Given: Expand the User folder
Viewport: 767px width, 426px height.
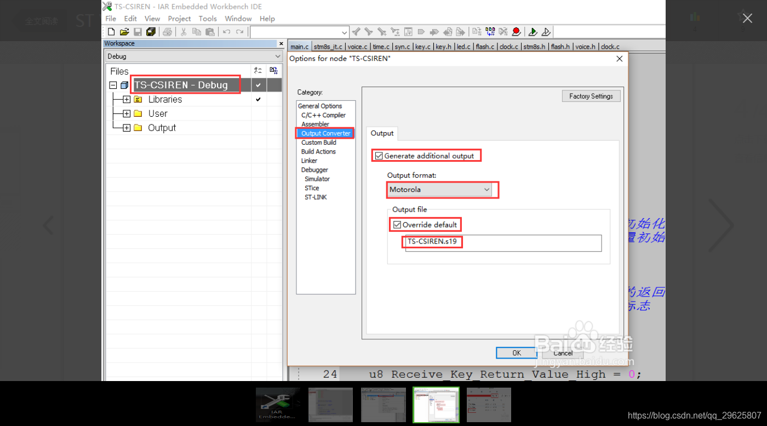Looking at the screenshot, I should point(127,113).
